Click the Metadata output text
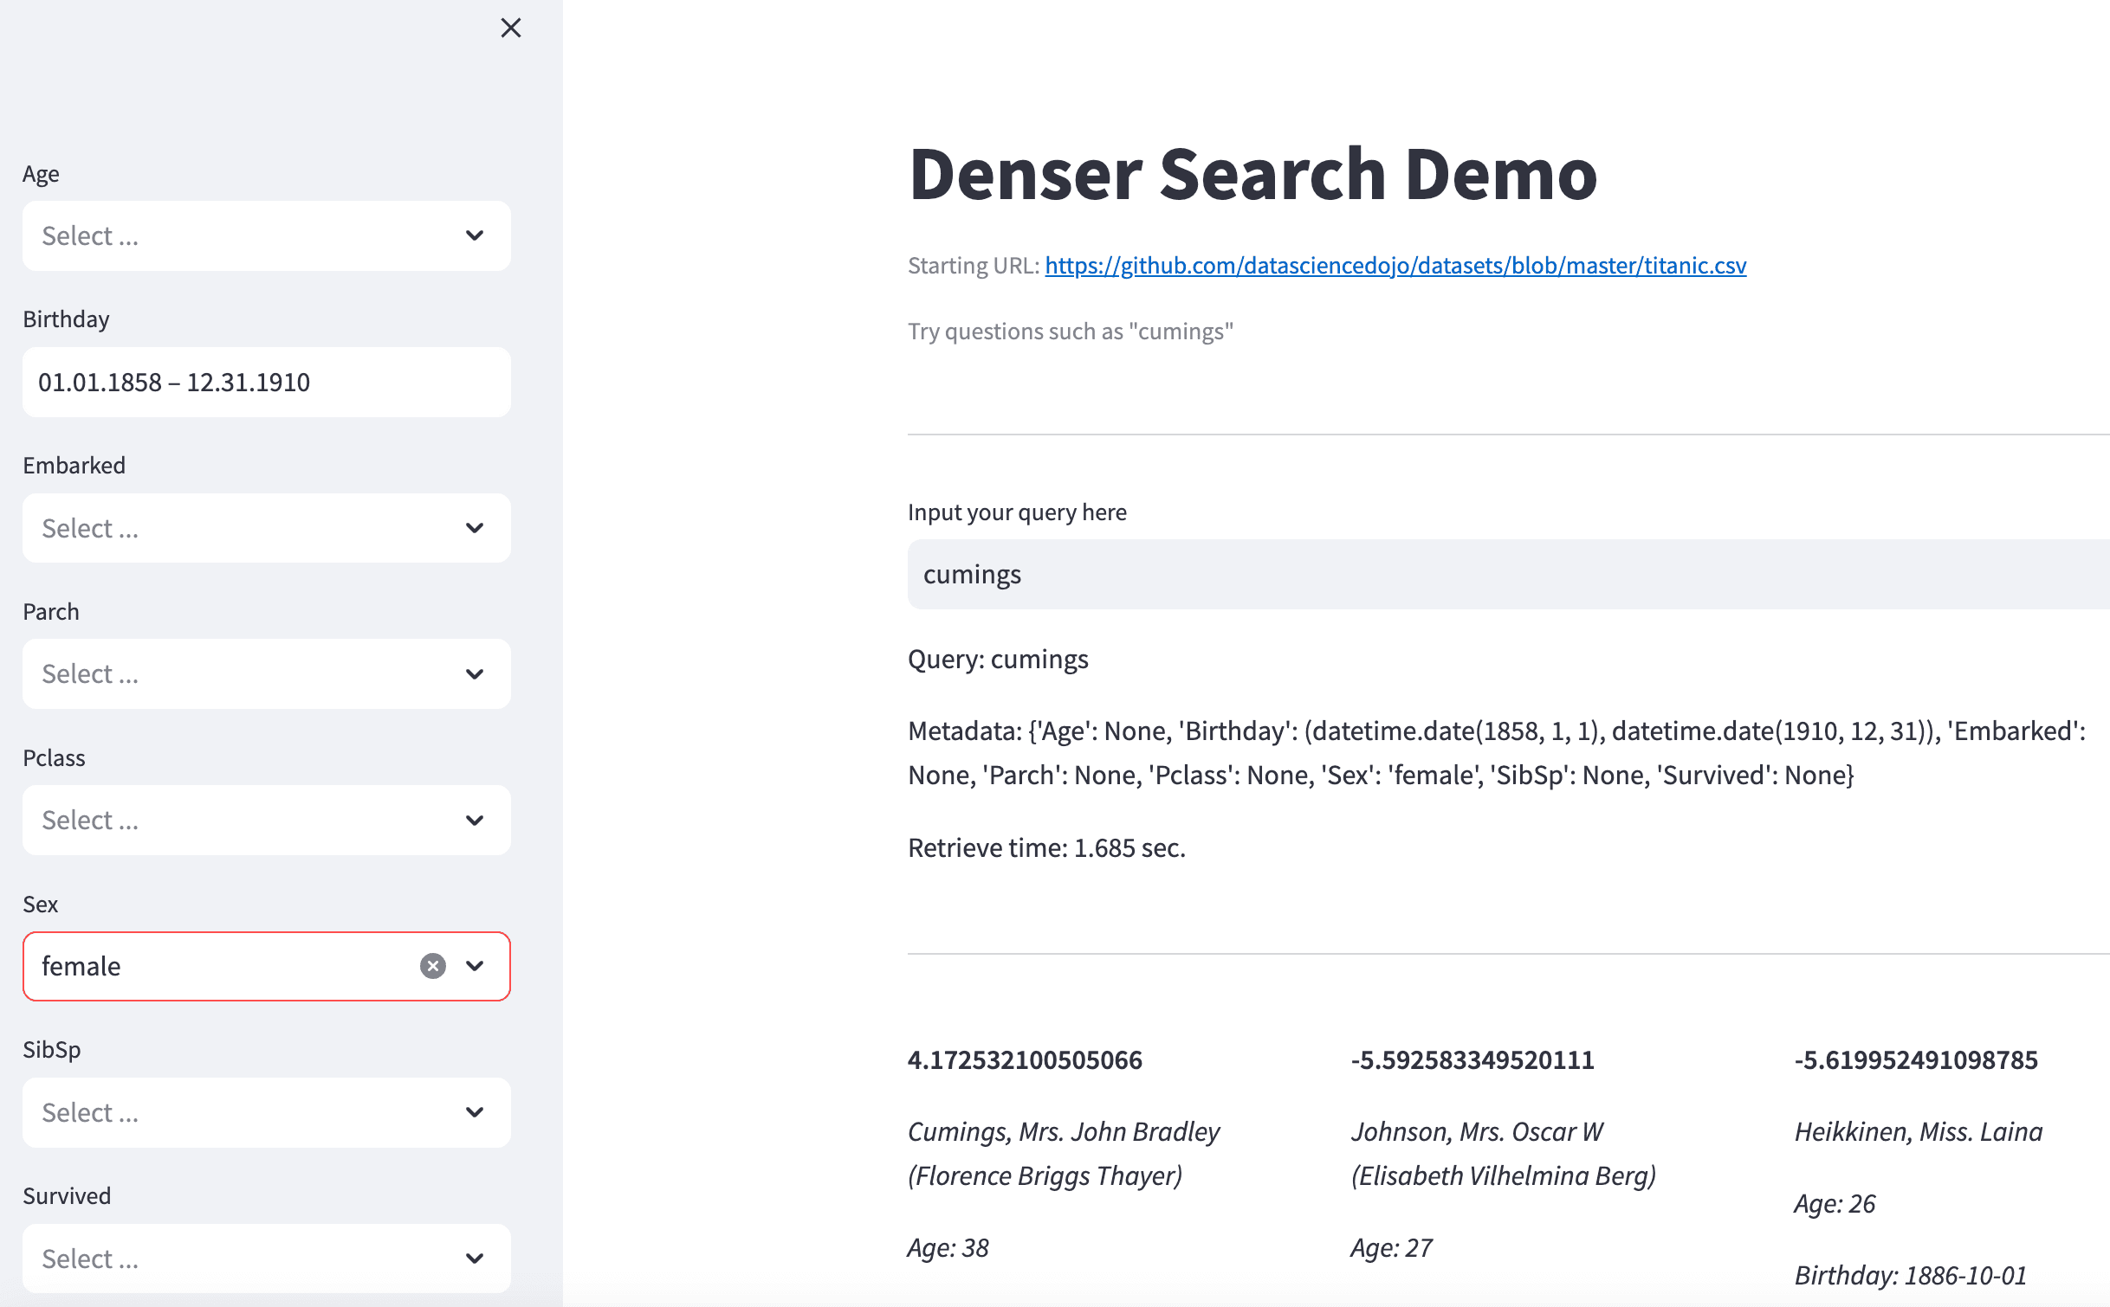Viewport: 2110px width, 1307px height. [x=1498, y=753]
